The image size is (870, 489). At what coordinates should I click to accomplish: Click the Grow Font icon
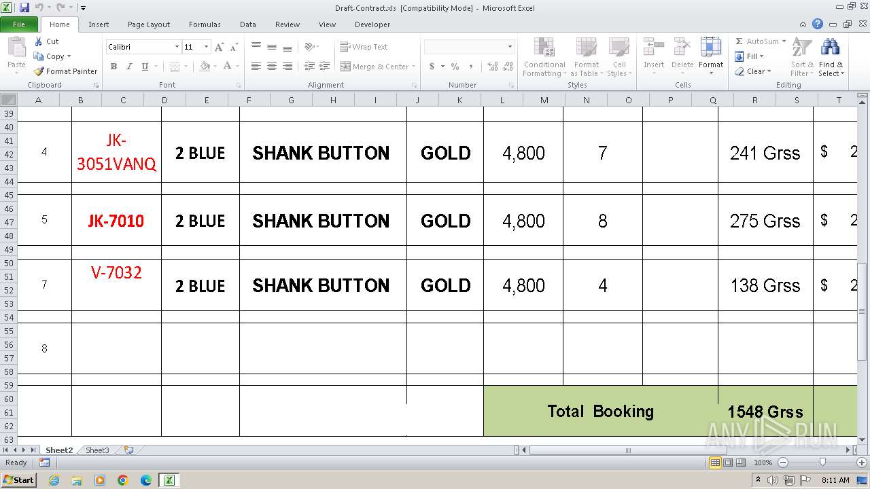click(219, 47)
